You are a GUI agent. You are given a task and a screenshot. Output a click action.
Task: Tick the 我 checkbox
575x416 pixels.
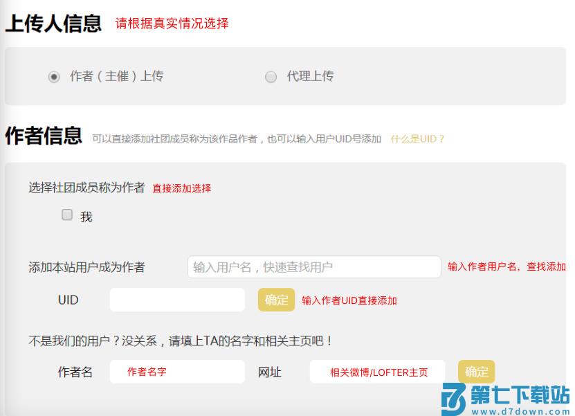(67, 215)
